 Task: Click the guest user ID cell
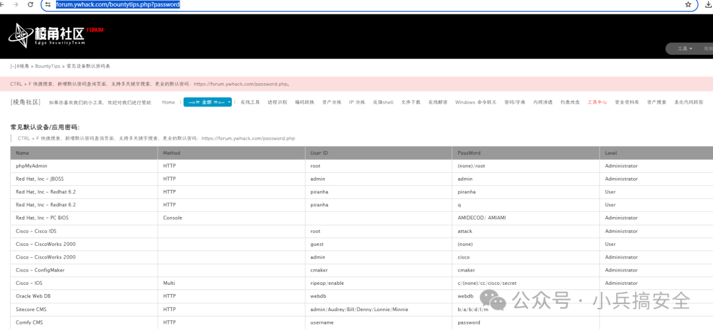(317, 244)
